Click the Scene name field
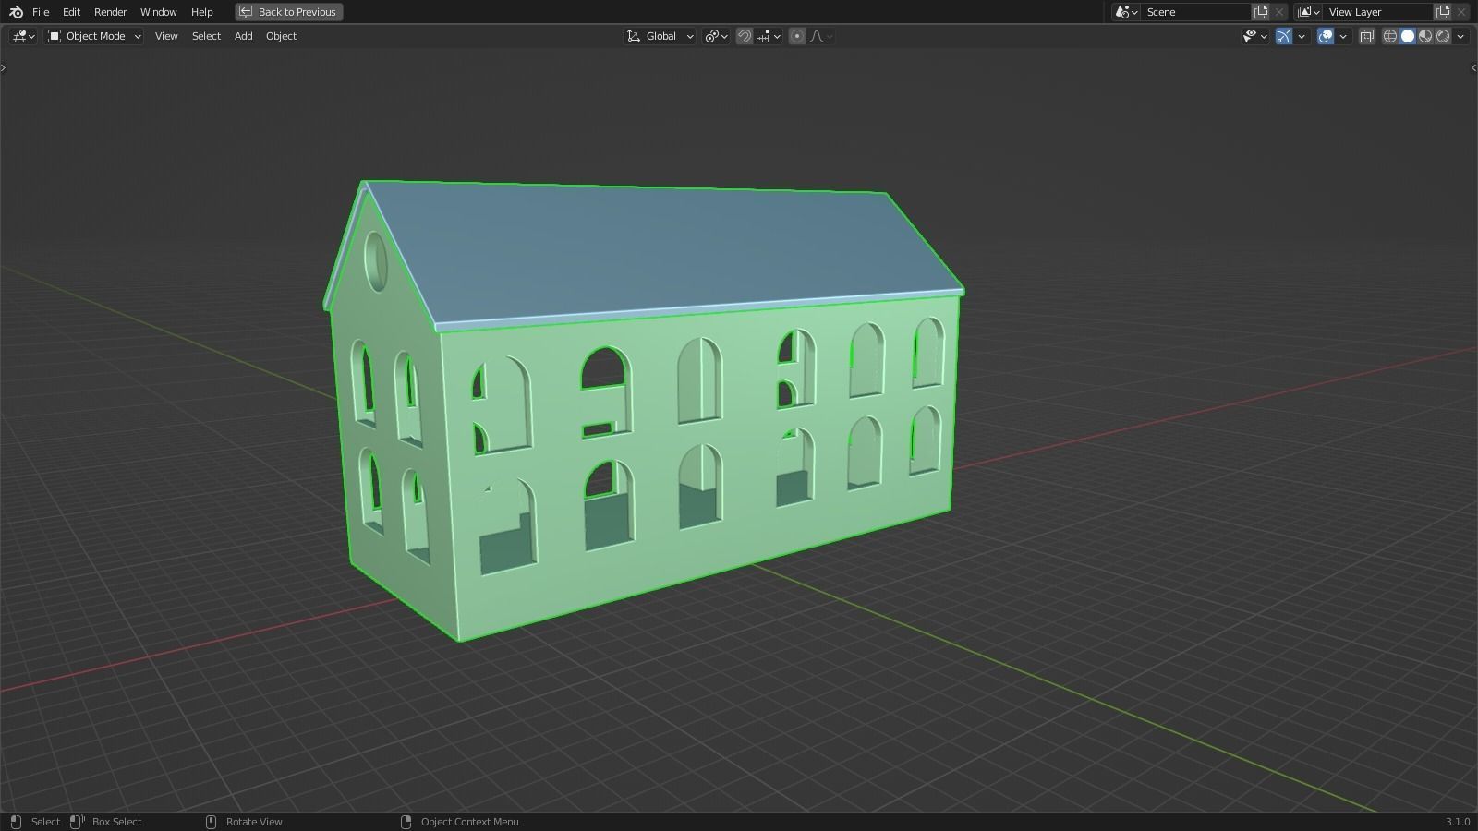Screen dimensions: 1478x831 1197,12
